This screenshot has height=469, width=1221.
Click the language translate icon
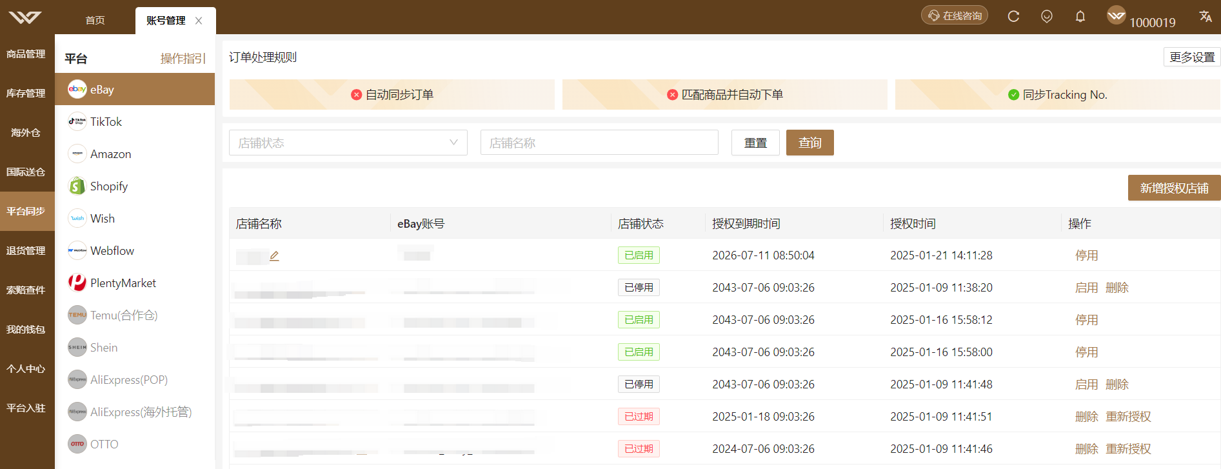coord(1206,16)
